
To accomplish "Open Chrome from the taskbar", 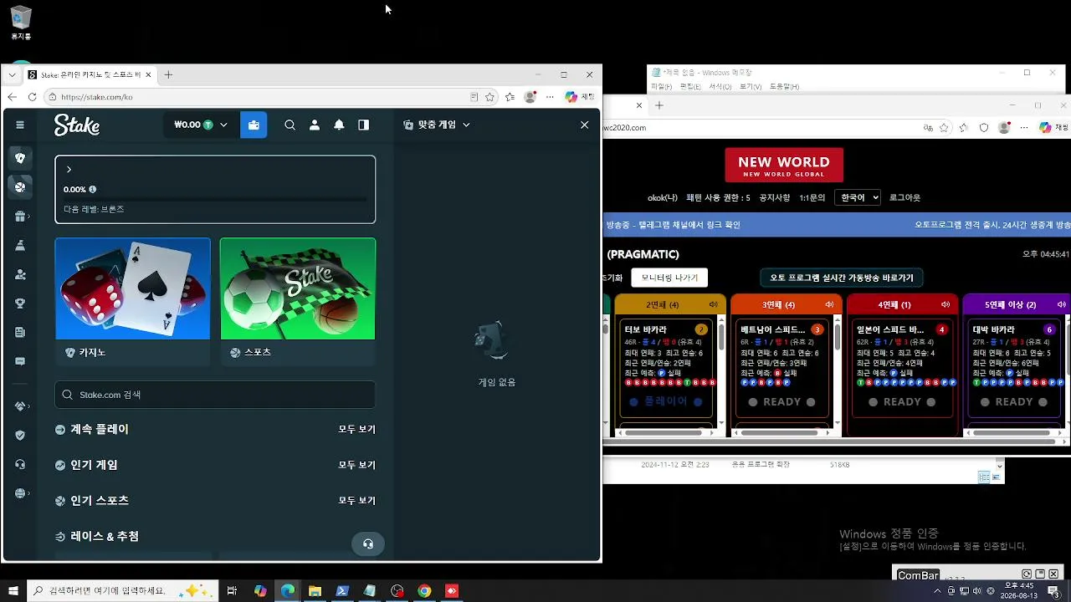I will (424, 591).
